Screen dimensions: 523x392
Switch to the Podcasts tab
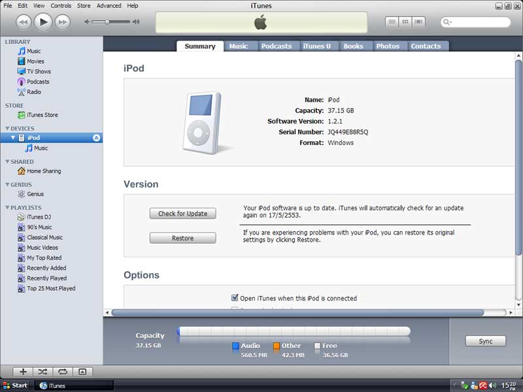(276, 46)
